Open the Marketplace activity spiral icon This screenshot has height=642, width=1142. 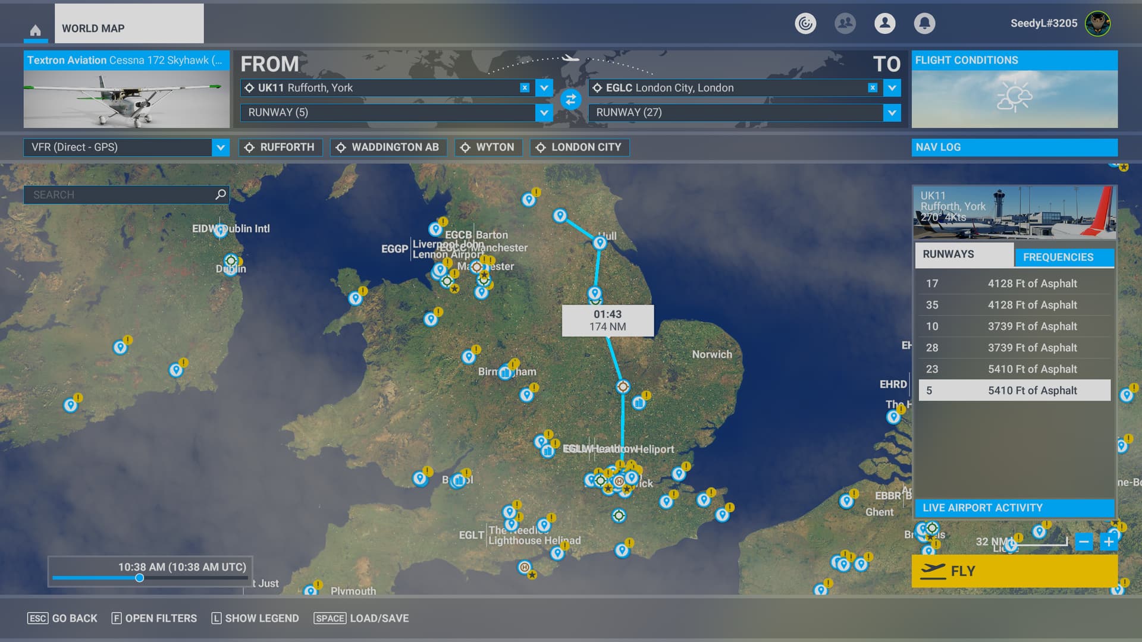pyautogui.click(x=805, y=23)
